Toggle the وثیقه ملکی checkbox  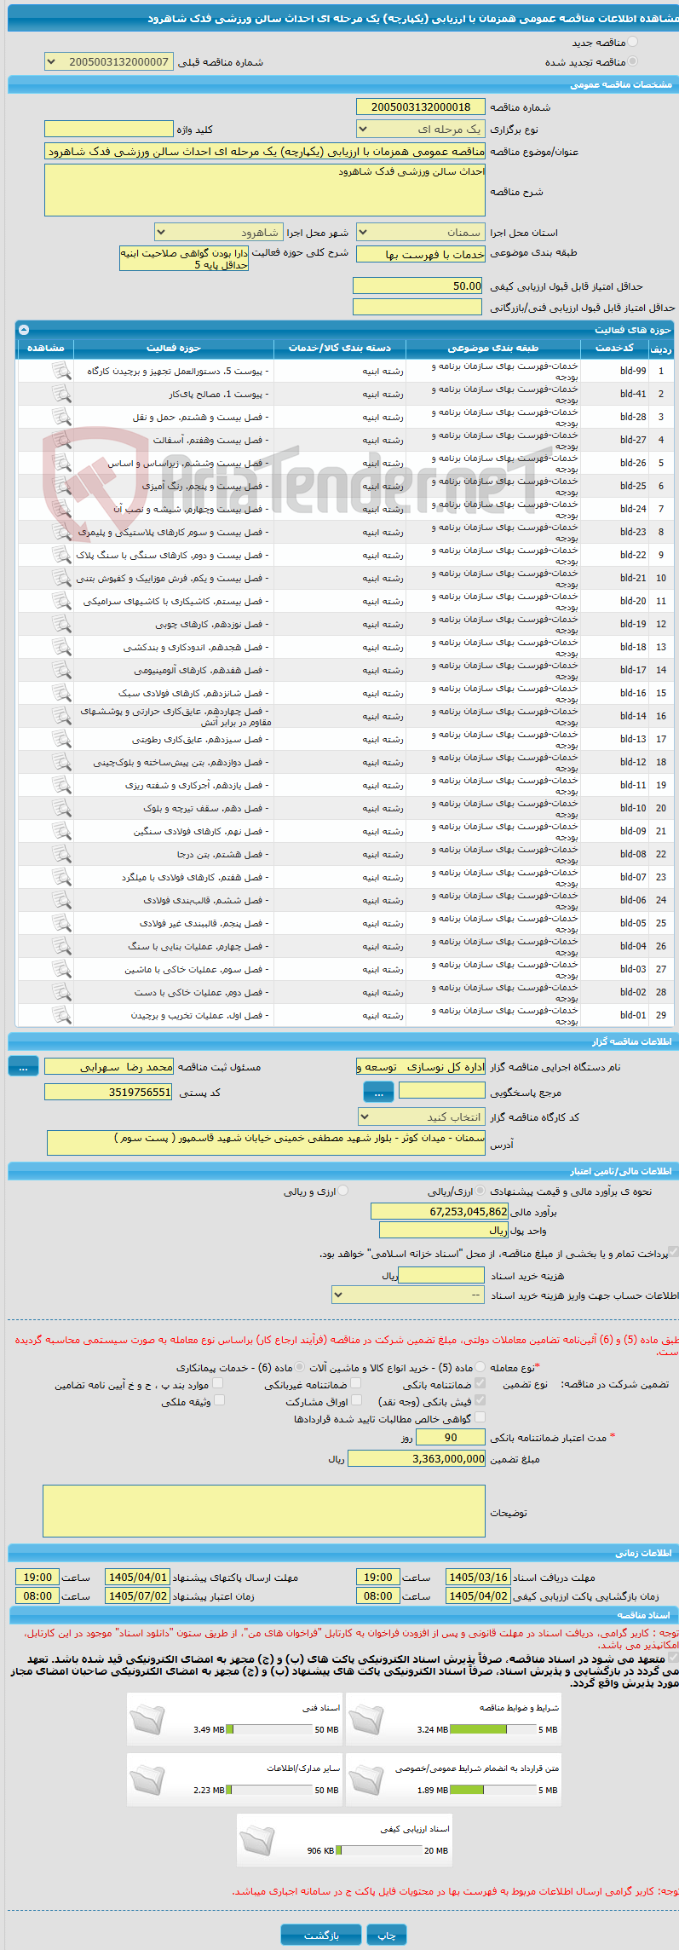click(219, 1399)
